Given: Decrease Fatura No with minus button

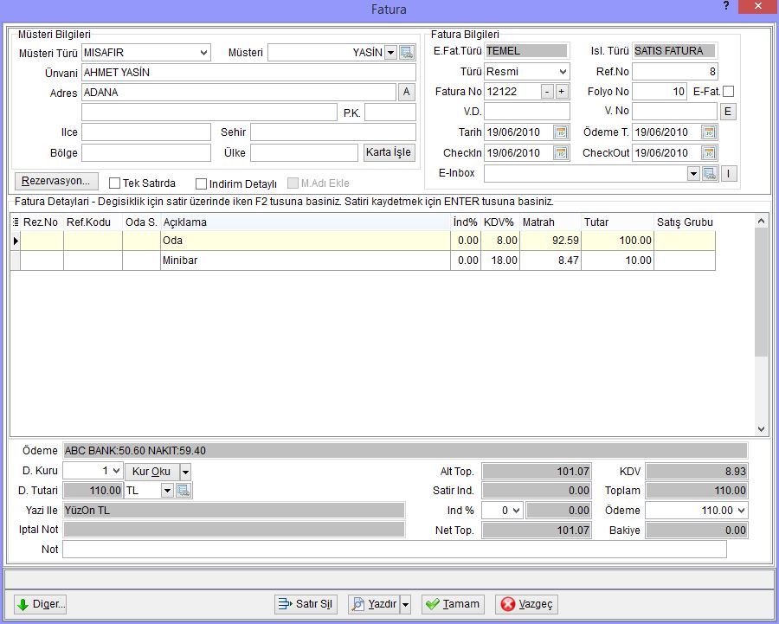Looking at the screenshot, I should point(547,92).
